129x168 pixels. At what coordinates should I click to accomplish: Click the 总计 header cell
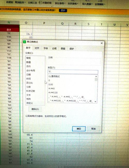point(9,30)
